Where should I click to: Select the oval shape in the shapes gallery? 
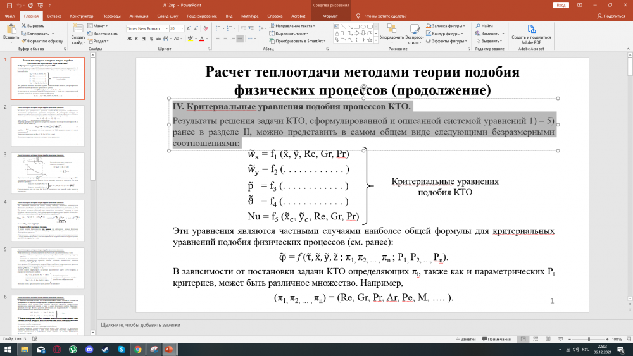click(363, 27)
